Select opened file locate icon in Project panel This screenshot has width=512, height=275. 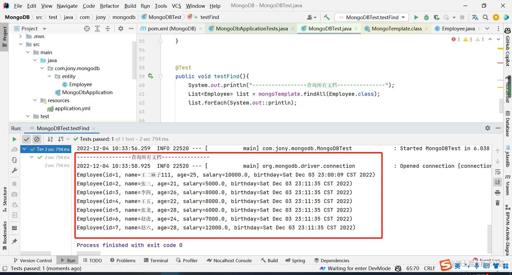(87, 29)
